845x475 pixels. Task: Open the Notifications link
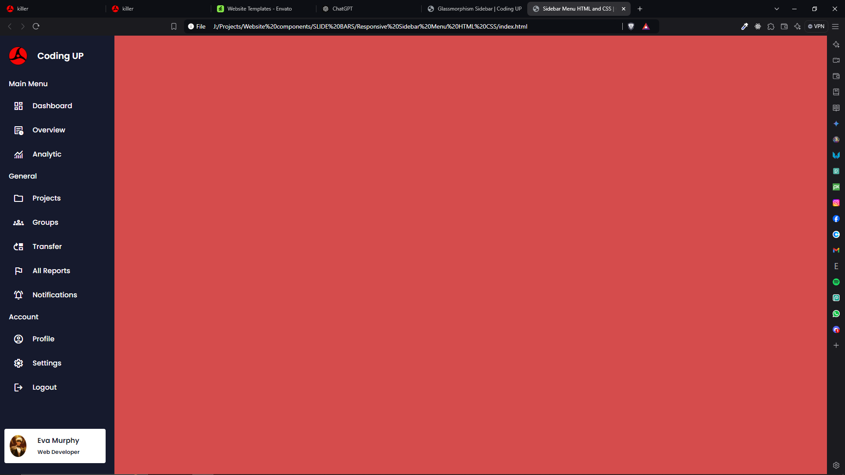[55, 295]
